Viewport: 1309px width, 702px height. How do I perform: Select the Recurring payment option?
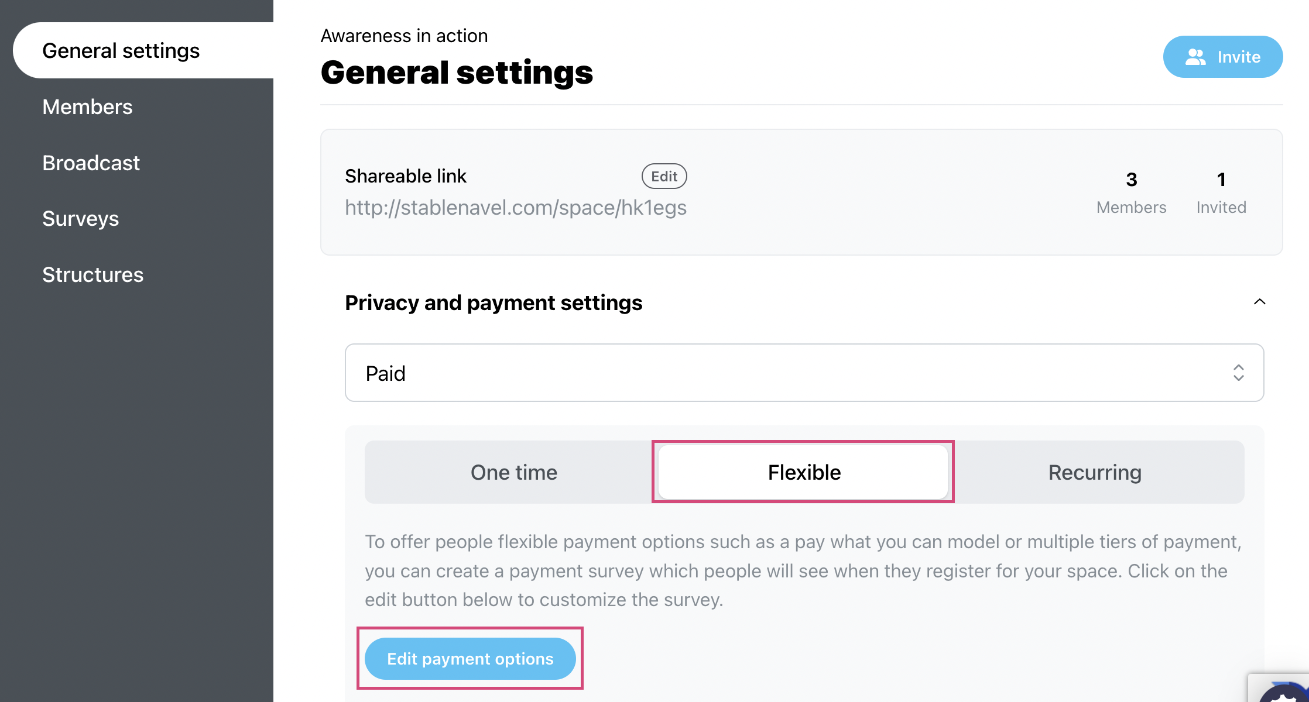[1094, 472]
